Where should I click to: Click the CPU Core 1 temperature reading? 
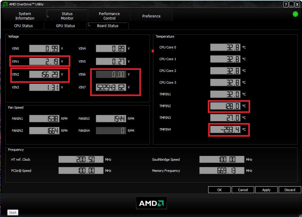pos(225,59)
